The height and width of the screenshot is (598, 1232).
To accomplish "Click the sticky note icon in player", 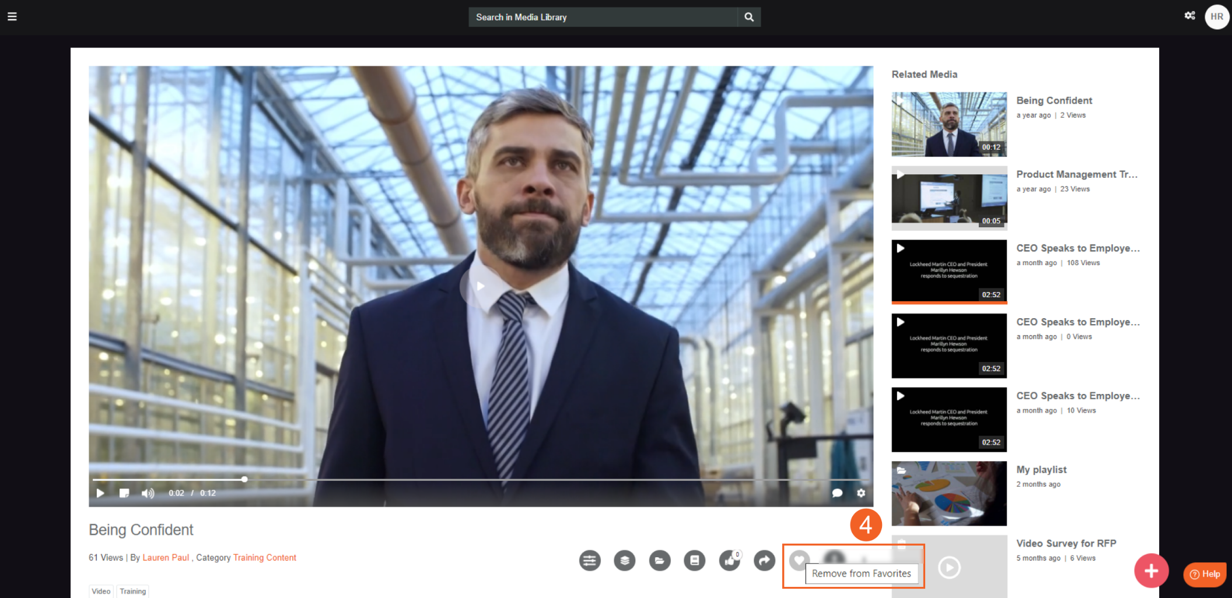I will [124, 493].
